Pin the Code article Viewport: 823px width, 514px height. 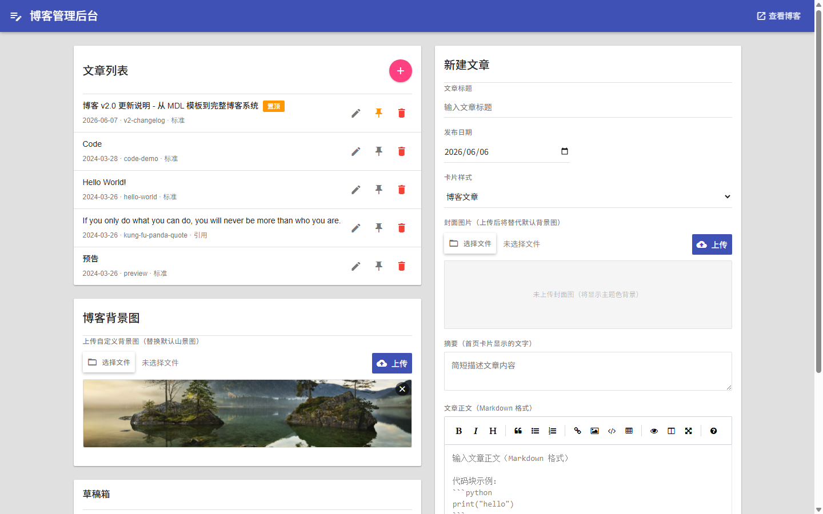[379, 151]
